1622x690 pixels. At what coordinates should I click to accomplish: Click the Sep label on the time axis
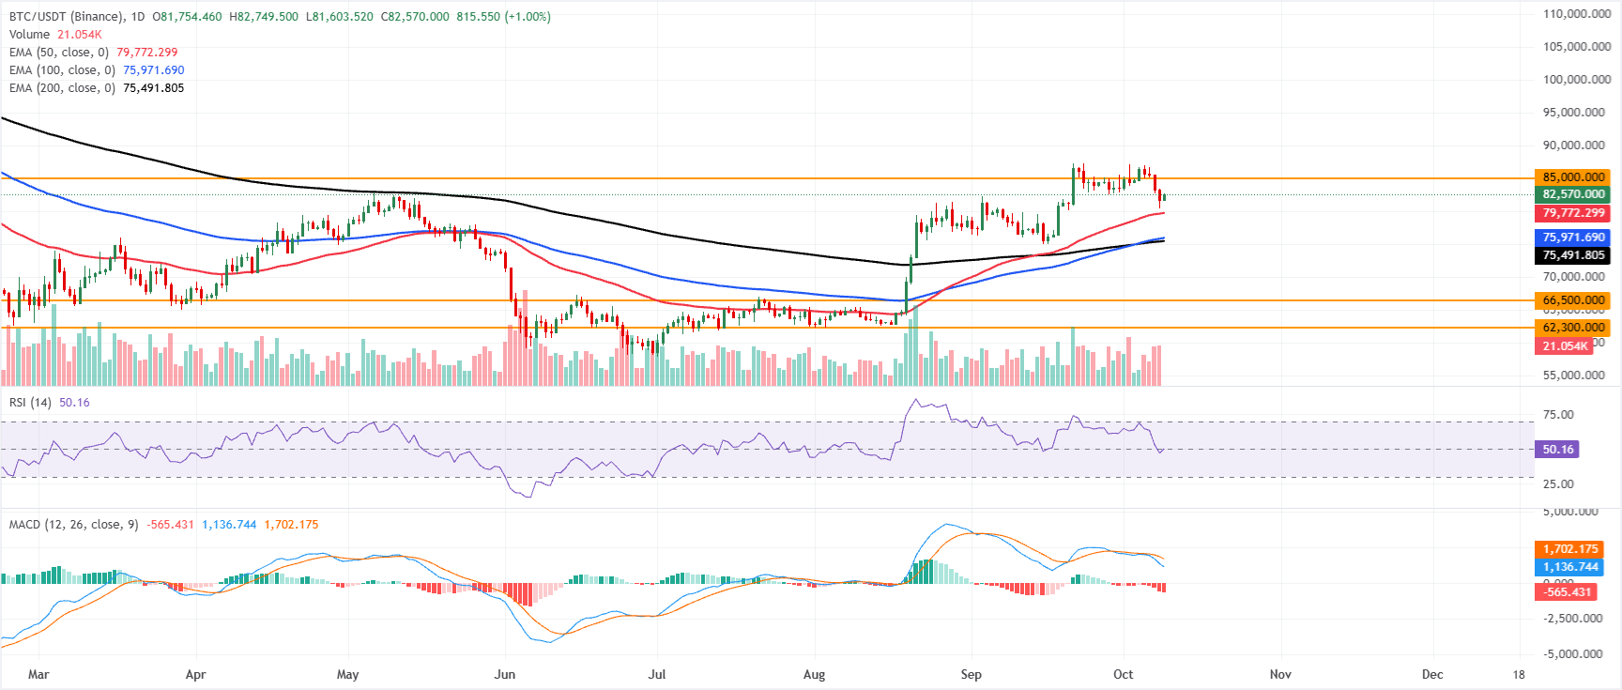[x=971, y=674]
